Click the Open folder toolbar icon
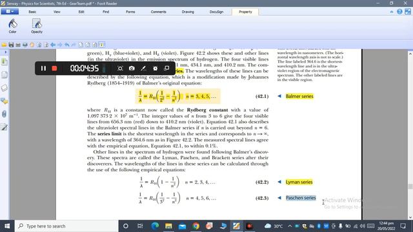413x232 pixels. pos(4,44)
